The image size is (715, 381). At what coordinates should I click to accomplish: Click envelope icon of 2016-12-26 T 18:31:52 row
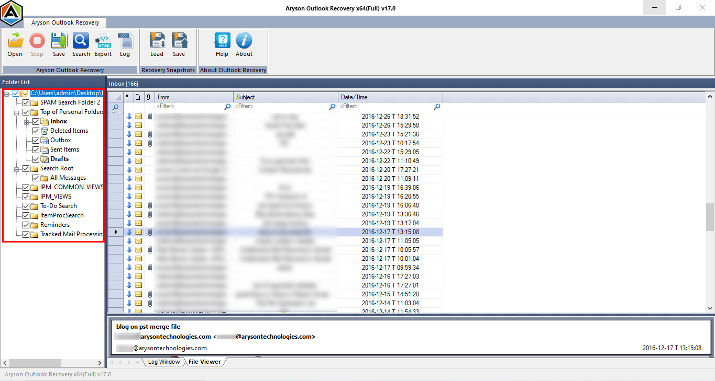139,117
